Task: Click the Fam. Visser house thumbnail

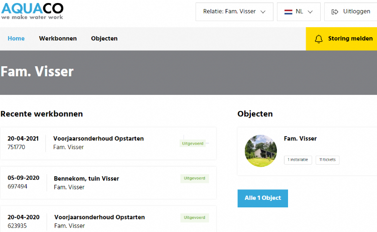Action: pos(260,151)
